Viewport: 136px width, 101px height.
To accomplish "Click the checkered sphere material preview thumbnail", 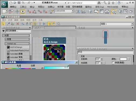I will [54, 52].
